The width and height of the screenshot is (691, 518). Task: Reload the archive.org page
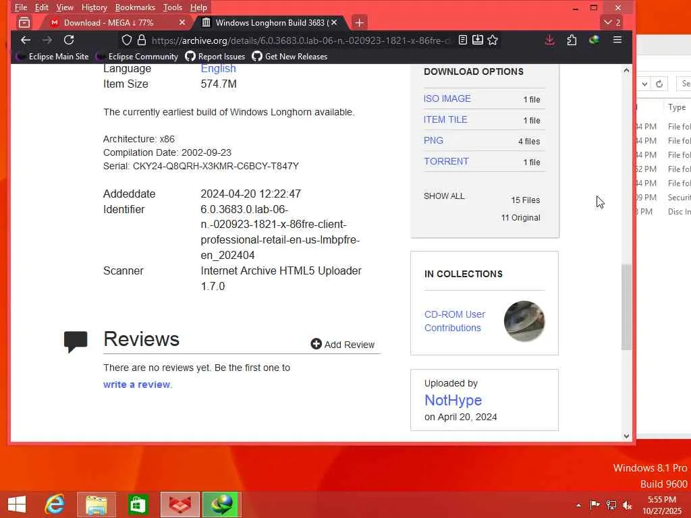(69, 40)
